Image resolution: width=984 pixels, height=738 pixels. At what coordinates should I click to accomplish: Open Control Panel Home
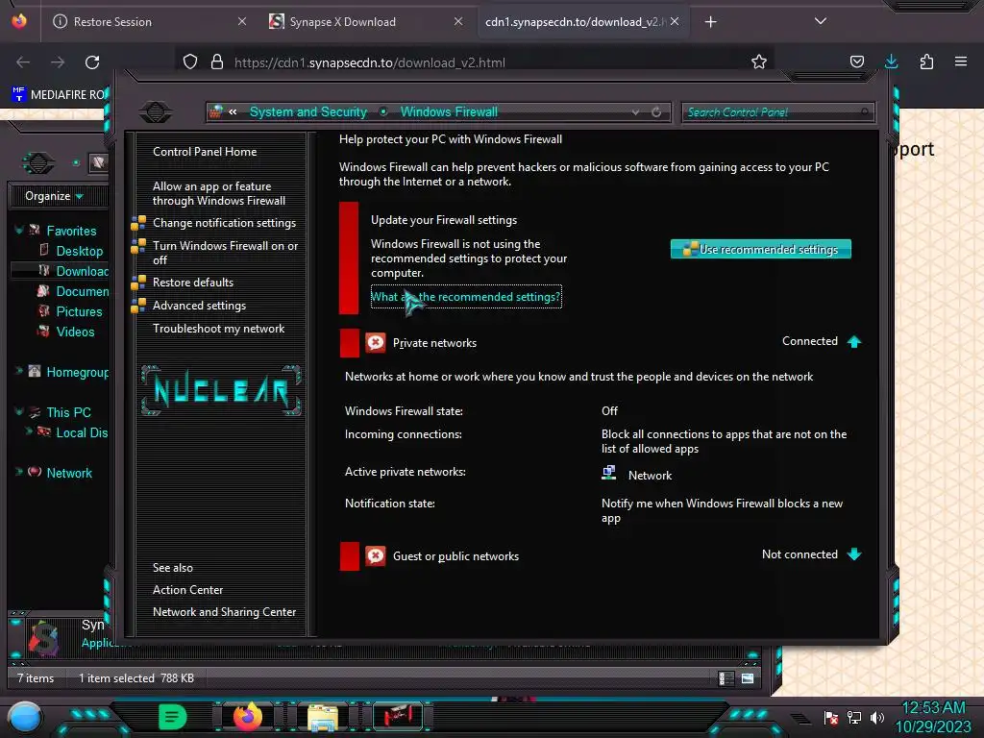pos(205,151)
